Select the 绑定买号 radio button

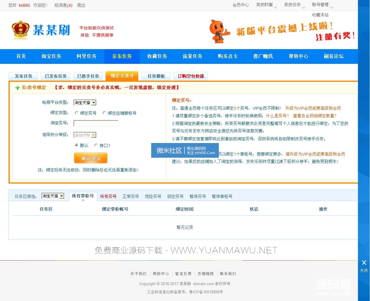[x=76, y=113]
